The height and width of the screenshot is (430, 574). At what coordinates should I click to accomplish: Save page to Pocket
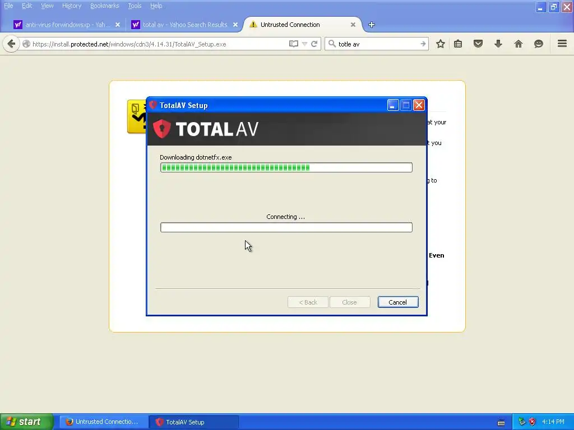(x=478, y=44)
